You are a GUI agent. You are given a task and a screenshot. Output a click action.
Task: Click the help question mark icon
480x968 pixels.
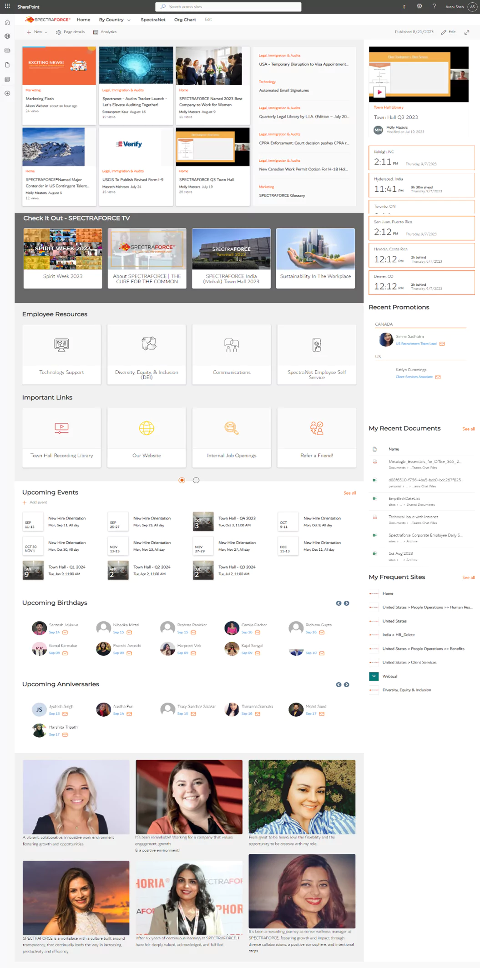tap(434, 6)
